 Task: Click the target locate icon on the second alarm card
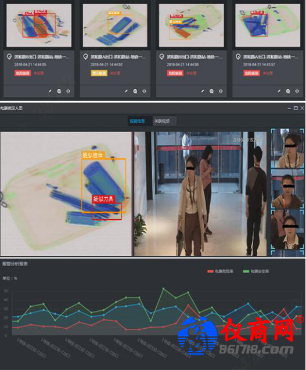[x=145, y=91]
